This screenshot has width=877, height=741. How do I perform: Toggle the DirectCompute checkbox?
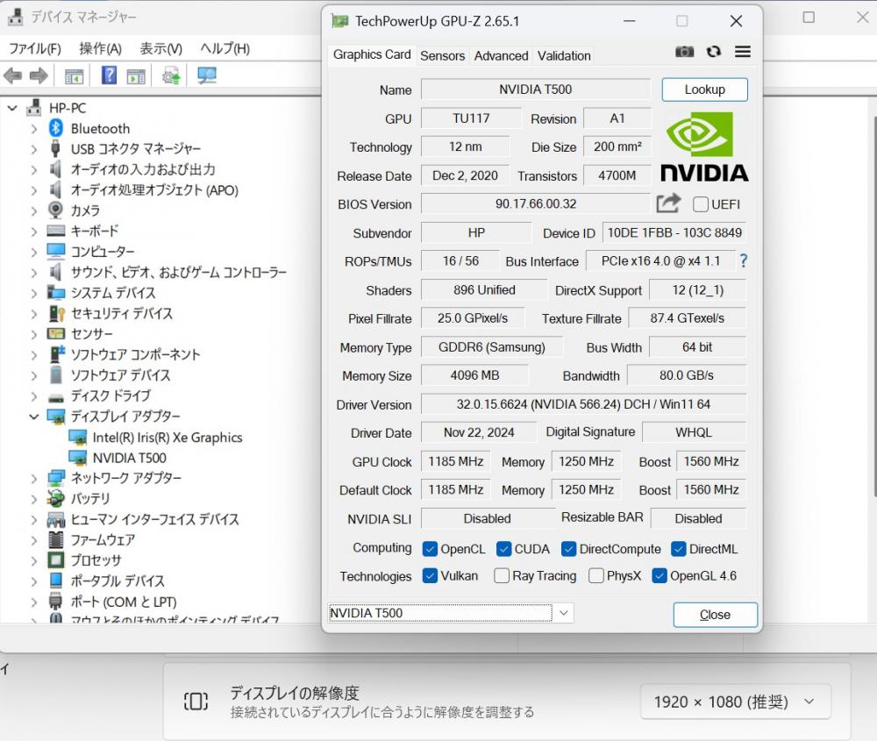click(x=569, y=549)
